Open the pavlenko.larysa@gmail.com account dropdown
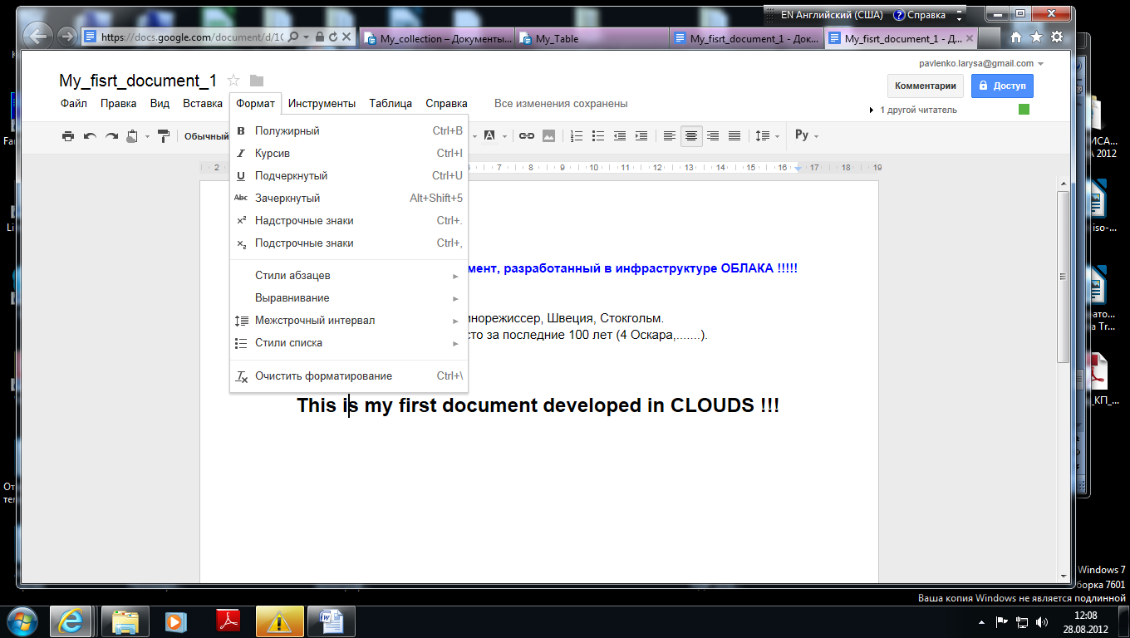Screen dimensions: 1130x638 (x=981, y=63)
